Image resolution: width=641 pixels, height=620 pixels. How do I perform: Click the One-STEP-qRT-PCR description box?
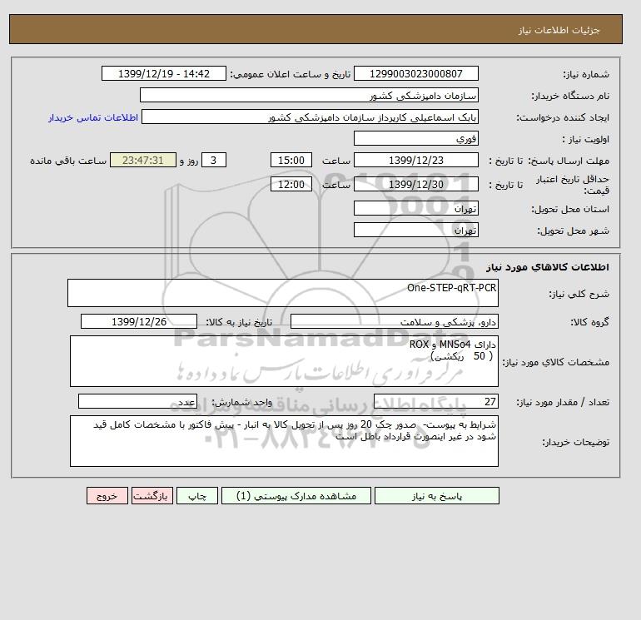283,293
